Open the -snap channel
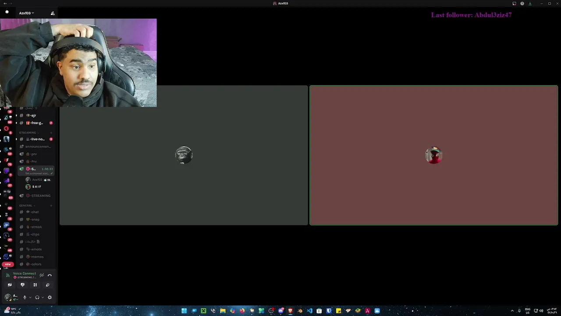 [35, 219]
